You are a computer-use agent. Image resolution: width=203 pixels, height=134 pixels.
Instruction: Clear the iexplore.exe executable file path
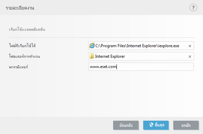pos(190,46)
